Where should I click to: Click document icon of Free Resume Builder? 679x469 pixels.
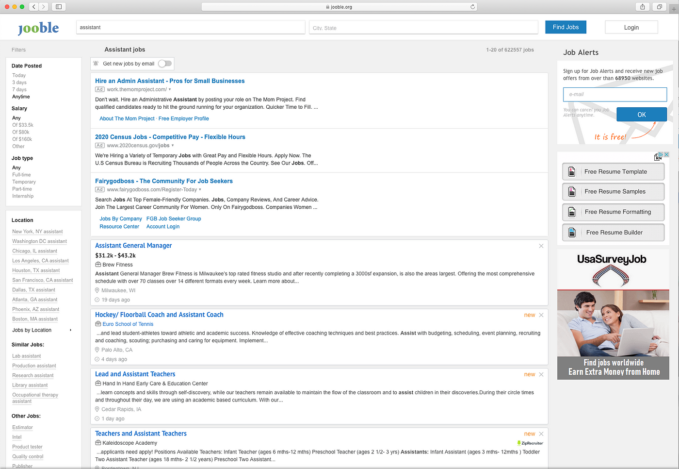[x=572, y=233]
